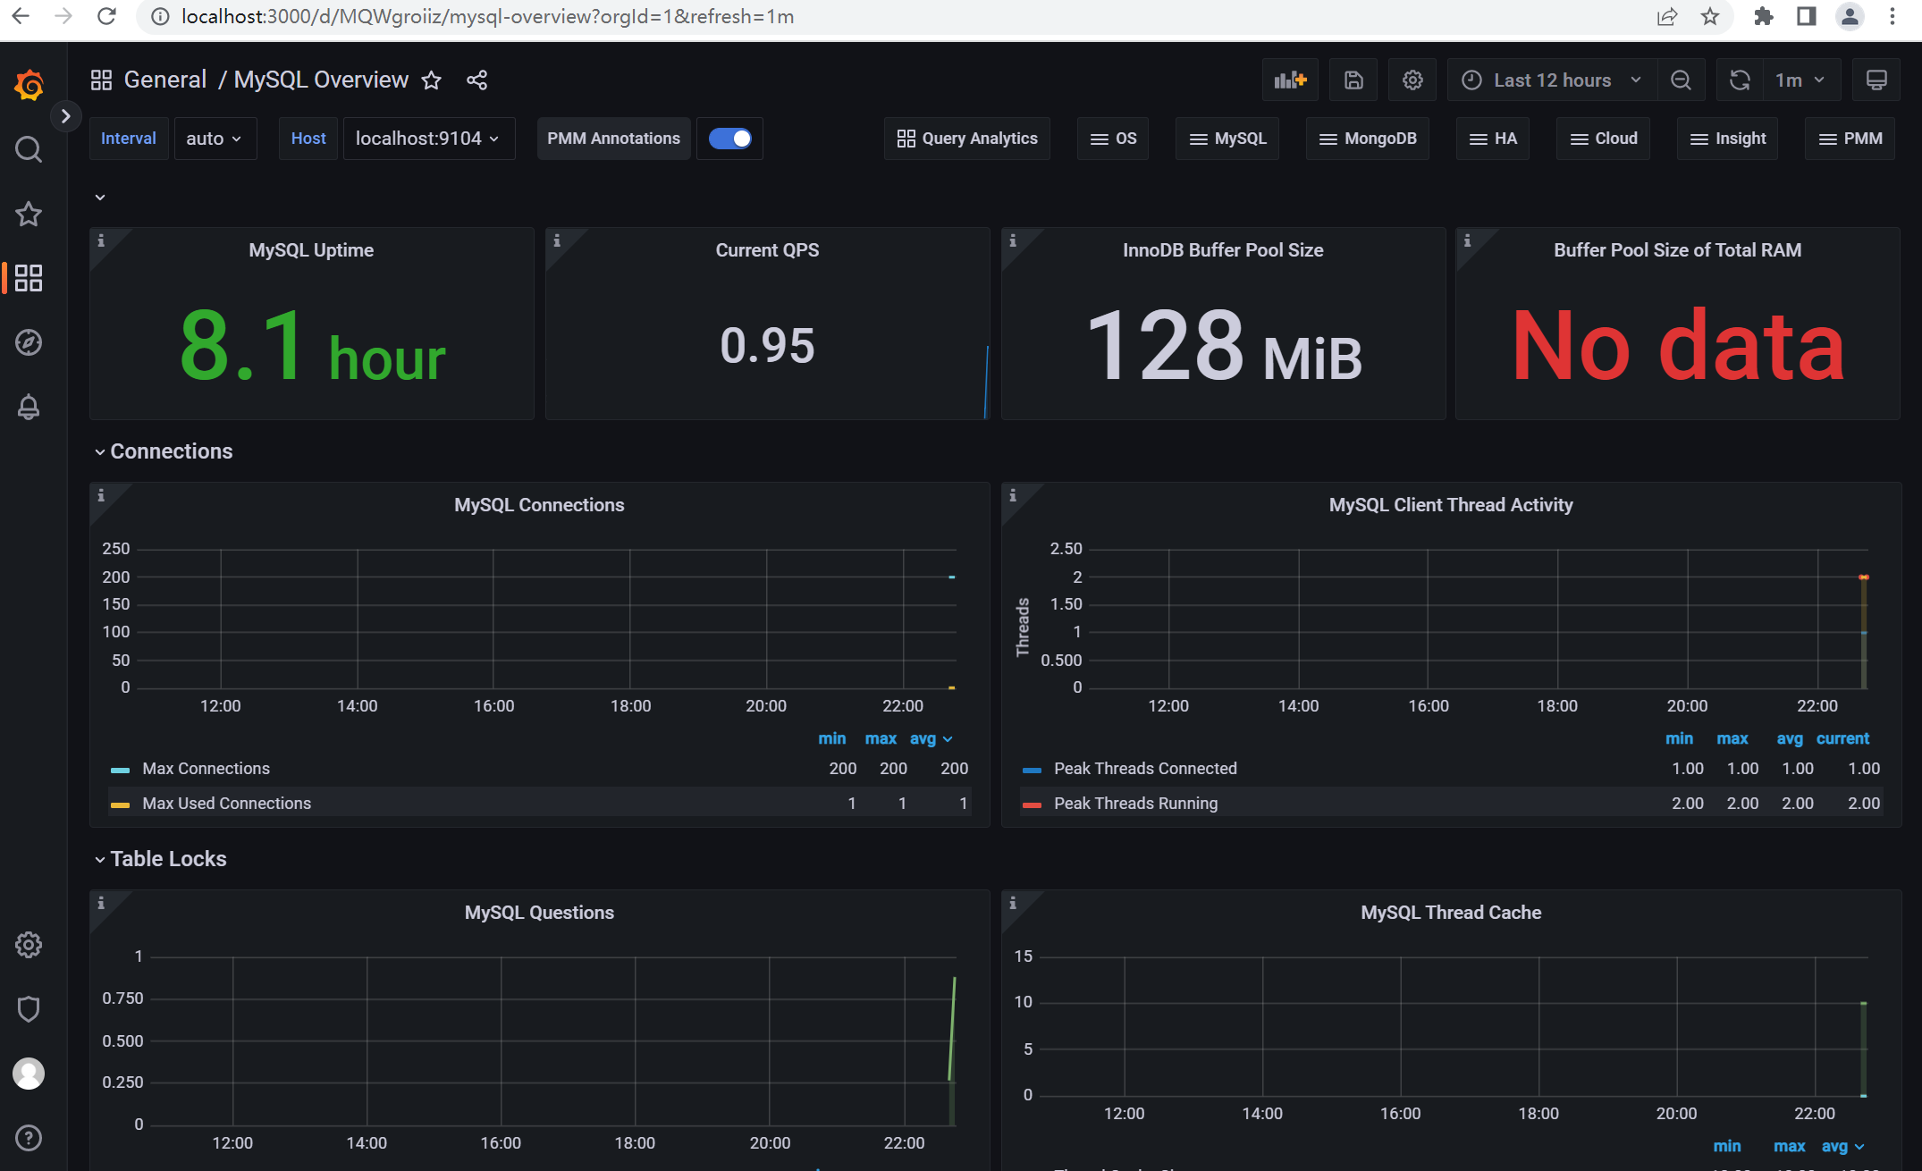Toggle the unnamed row chevron above MySQL Uptime
1922x1171 pixels.
click(x=100, y=198)
